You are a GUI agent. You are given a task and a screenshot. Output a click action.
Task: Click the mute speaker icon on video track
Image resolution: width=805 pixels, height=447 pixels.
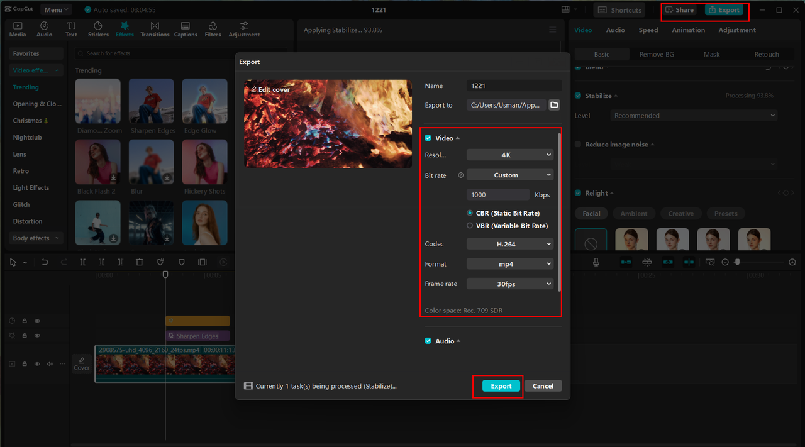tap(50, 364)
